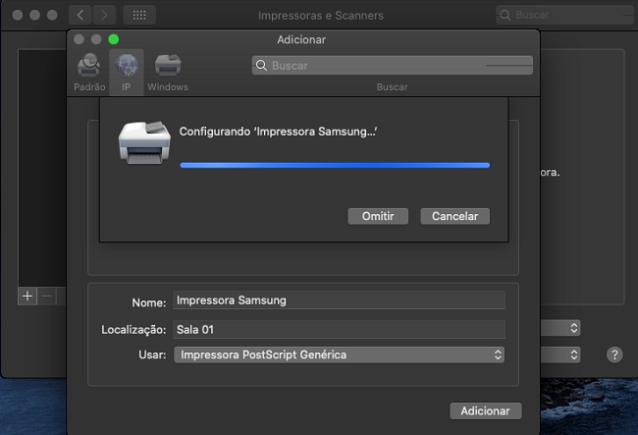Click the Nome text field
638x435 pixels.
coord(339,300)
